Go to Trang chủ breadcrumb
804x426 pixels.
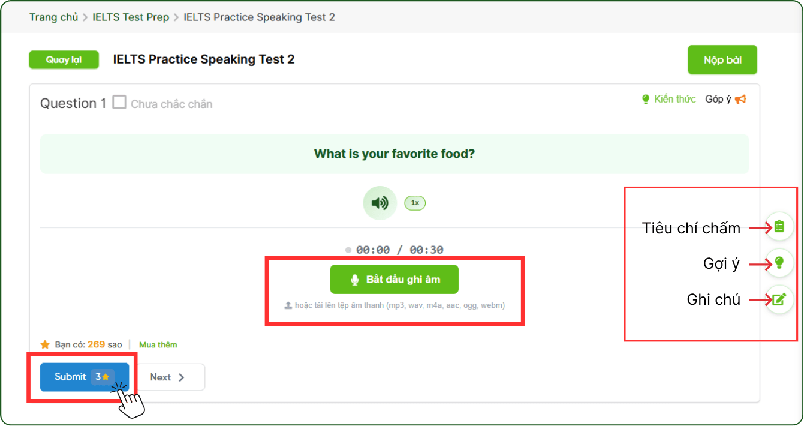(53, 17)
